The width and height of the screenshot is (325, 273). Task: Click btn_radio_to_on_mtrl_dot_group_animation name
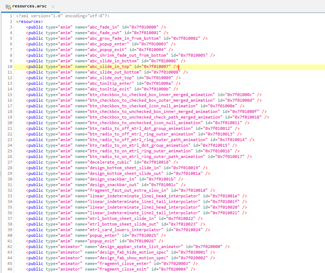tap(139, 145)
